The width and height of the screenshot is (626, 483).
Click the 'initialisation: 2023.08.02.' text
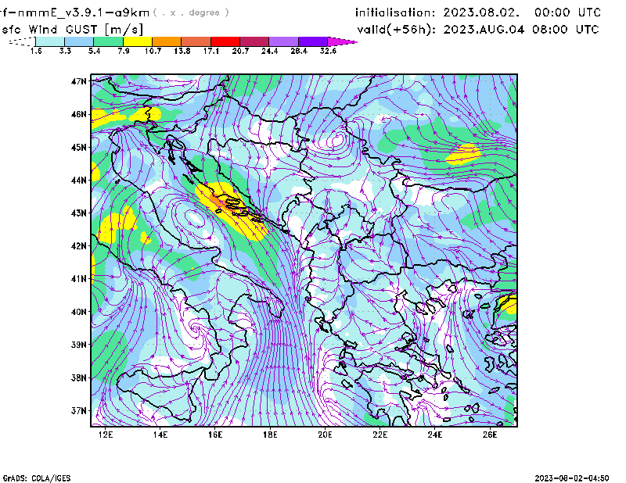click(x=437, y=13)
